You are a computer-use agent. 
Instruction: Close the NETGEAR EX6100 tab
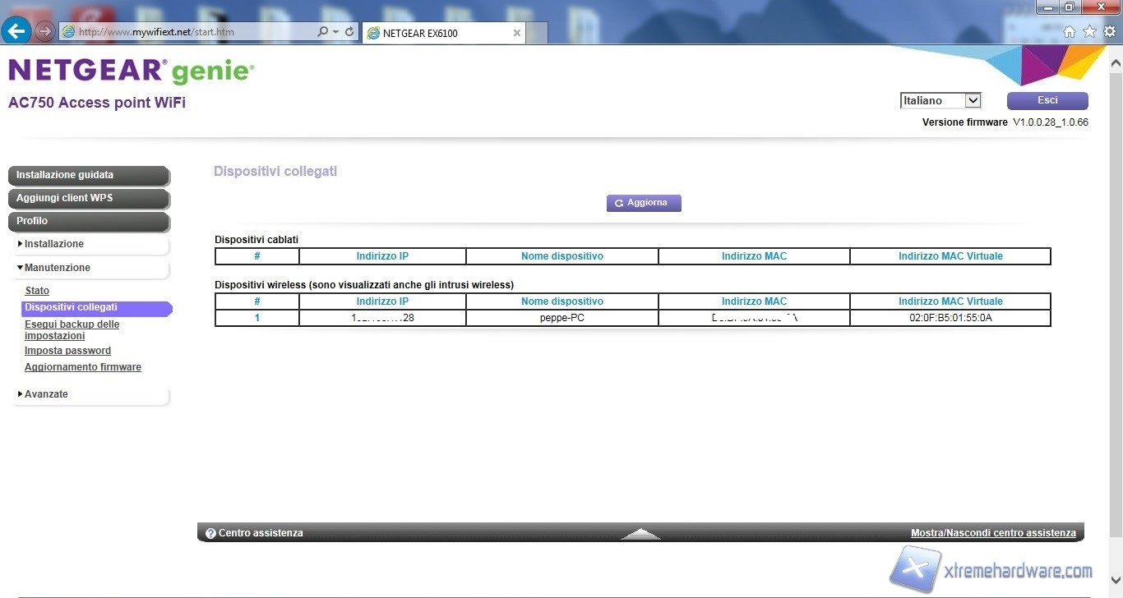517,33
